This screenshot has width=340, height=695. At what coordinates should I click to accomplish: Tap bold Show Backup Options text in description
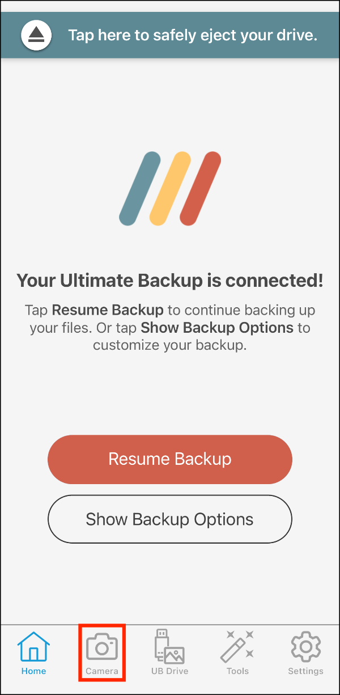tap(217, 328)
